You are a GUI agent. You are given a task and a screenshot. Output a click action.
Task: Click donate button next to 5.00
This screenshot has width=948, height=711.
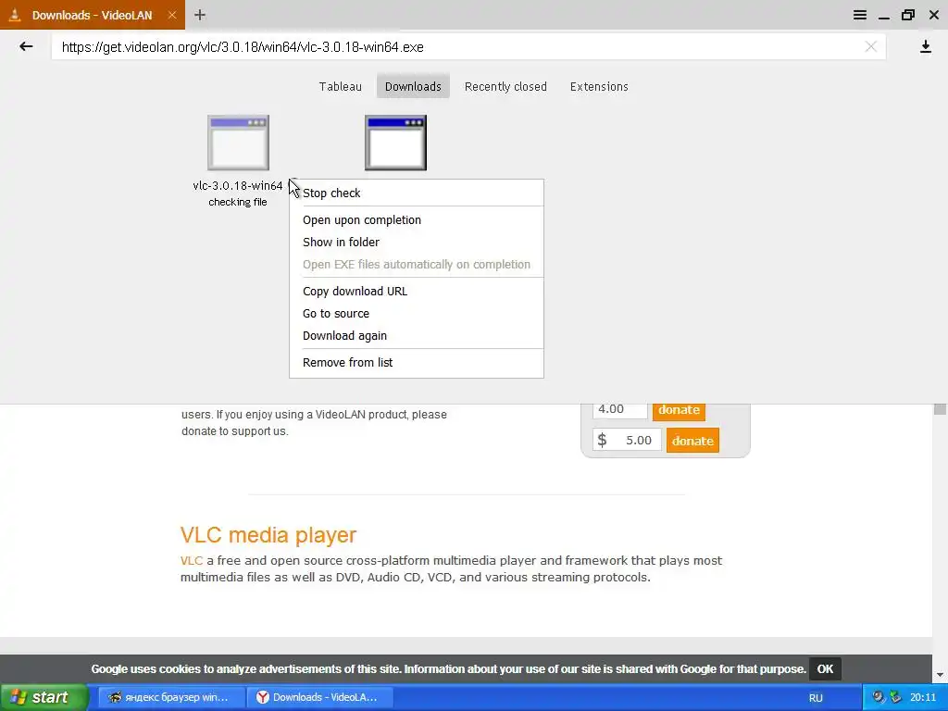692,441
